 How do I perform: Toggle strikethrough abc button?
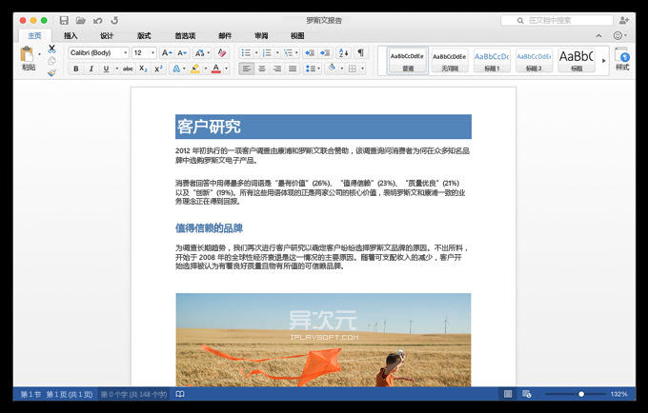coord(128,69)
